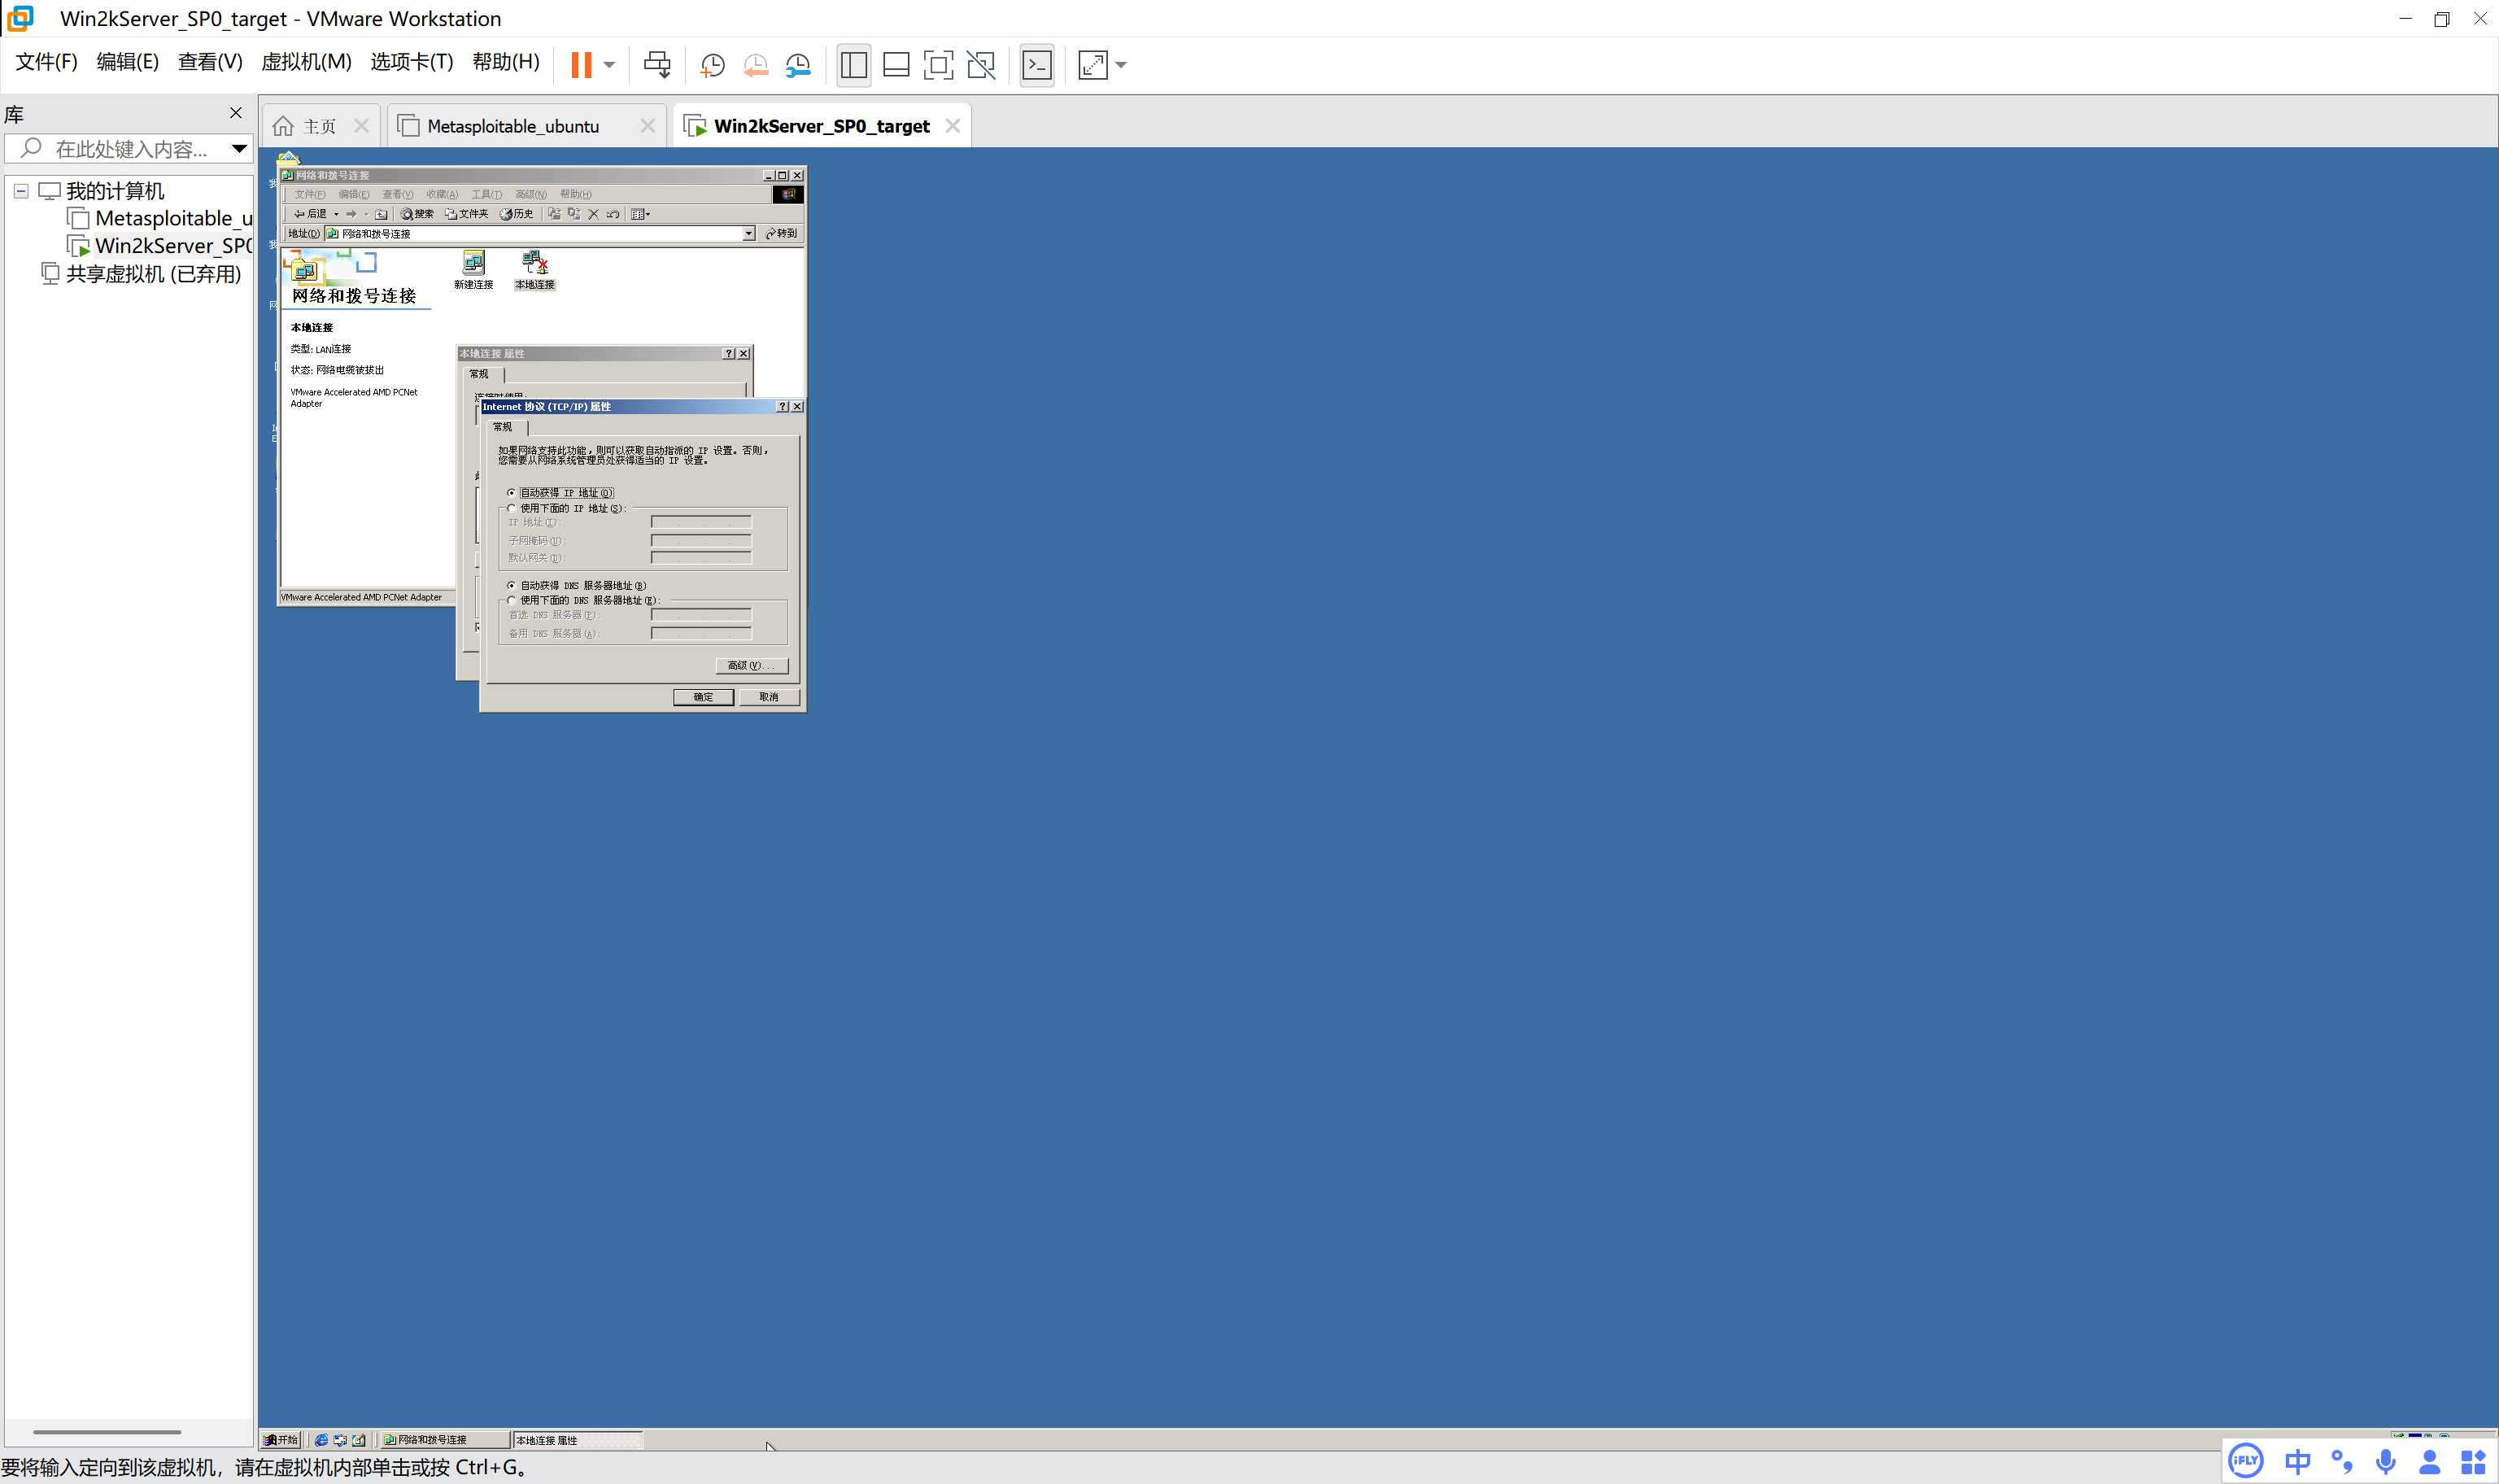Image resolution: width=2499 pixels, height=1484 pixels.
Task: Open snapshot manager icon
Action: tap(798, 65)
